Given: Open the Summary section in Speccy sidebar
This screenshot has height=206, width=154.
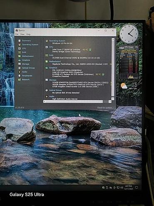Looking at the screenshot, I should point(26,41).
